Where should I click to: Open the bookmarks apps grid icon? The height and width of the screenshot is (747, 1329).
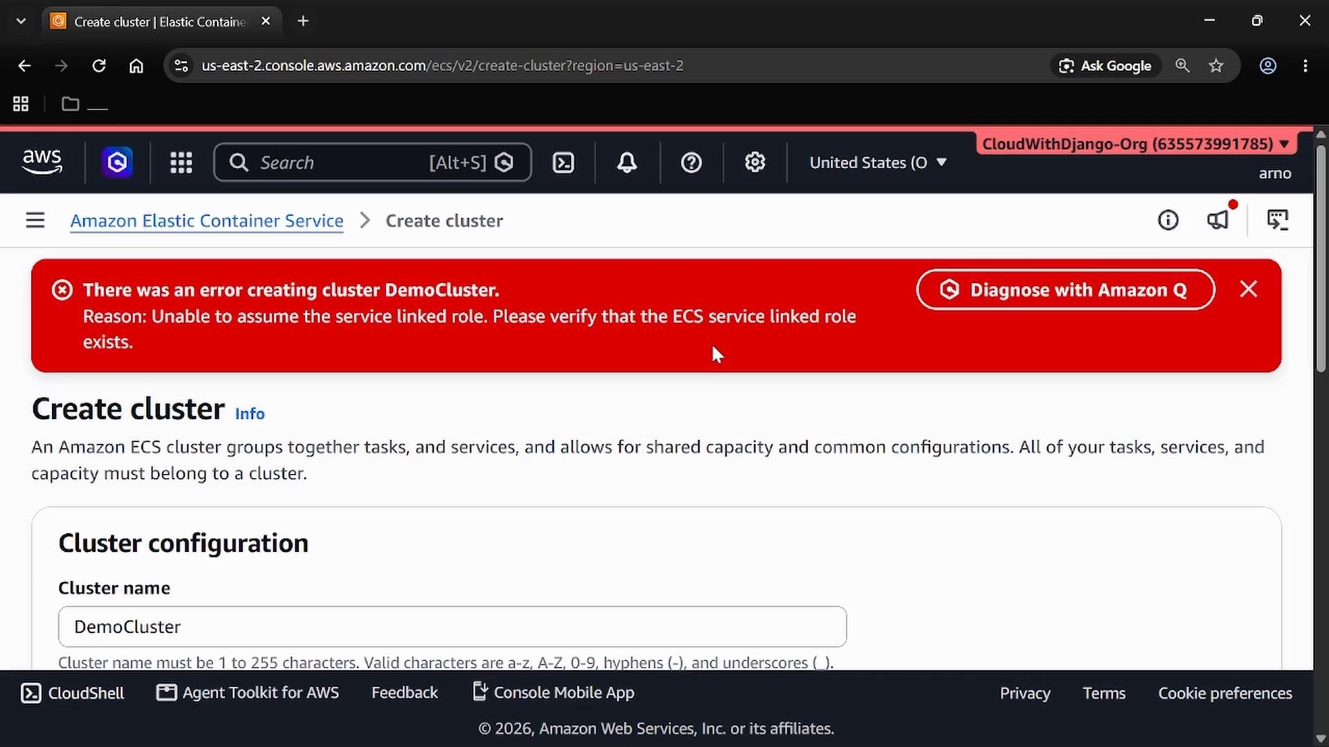(21, 104)
